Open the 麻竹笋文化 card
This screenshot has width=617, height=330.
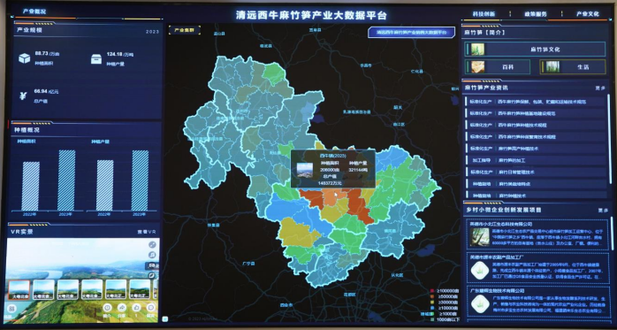pos(535,50)
